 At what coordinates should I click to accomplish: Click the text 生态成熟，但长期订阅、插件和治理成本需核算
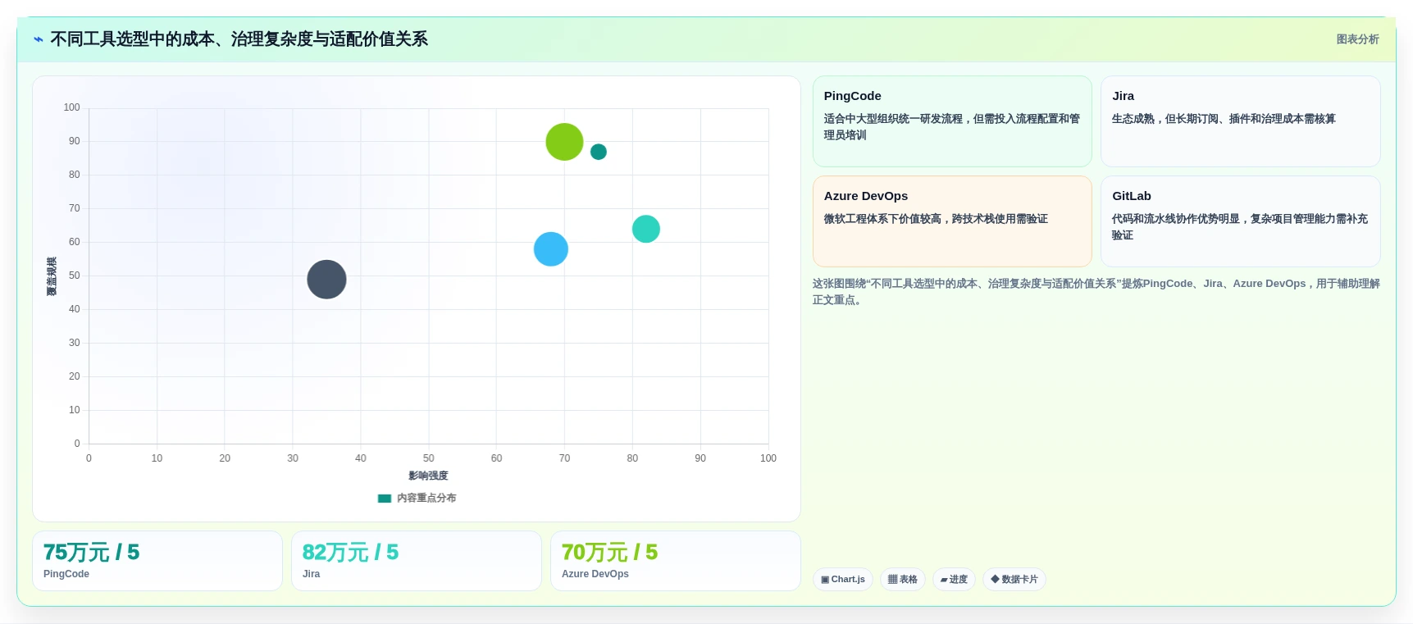tap(1224, 119)
